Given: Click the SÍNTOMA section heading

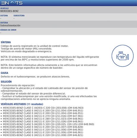Looking at the screenshot, I should 6,42.
